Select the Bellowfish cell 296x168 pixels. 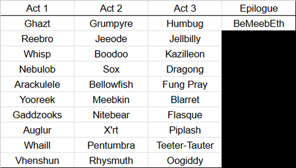pos(111,84)
